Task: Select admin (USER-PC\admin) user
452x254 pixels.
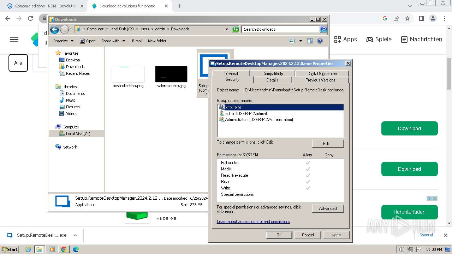Action: click(x=280, y=114)
